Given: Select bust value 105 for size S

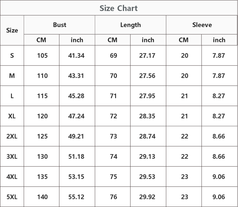Looking at the screenshot, I should coord(42,55).
